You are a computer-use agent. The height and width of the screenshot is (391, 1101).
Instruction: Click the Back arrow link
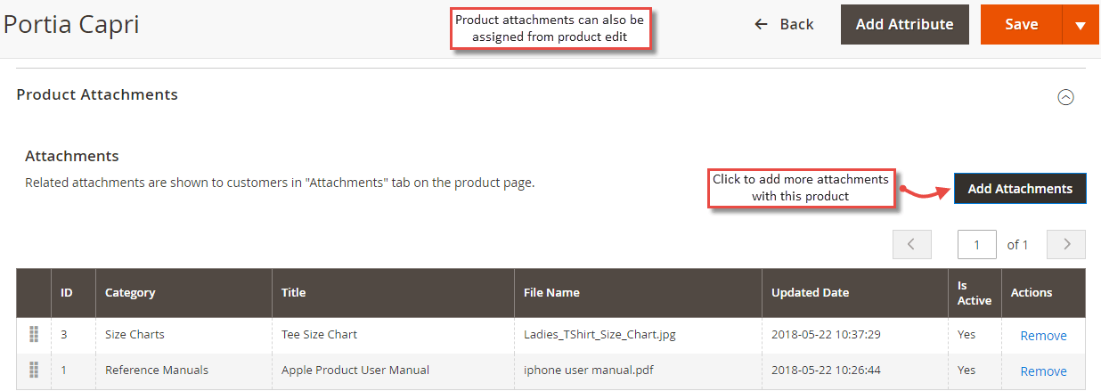pos(784,24)
